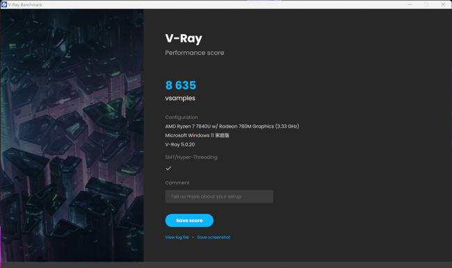Image resolution: width=452 pixels, height=268 pixels.
Task: Minimize the V-Ray Benchmark window
Action: [410, 5]
